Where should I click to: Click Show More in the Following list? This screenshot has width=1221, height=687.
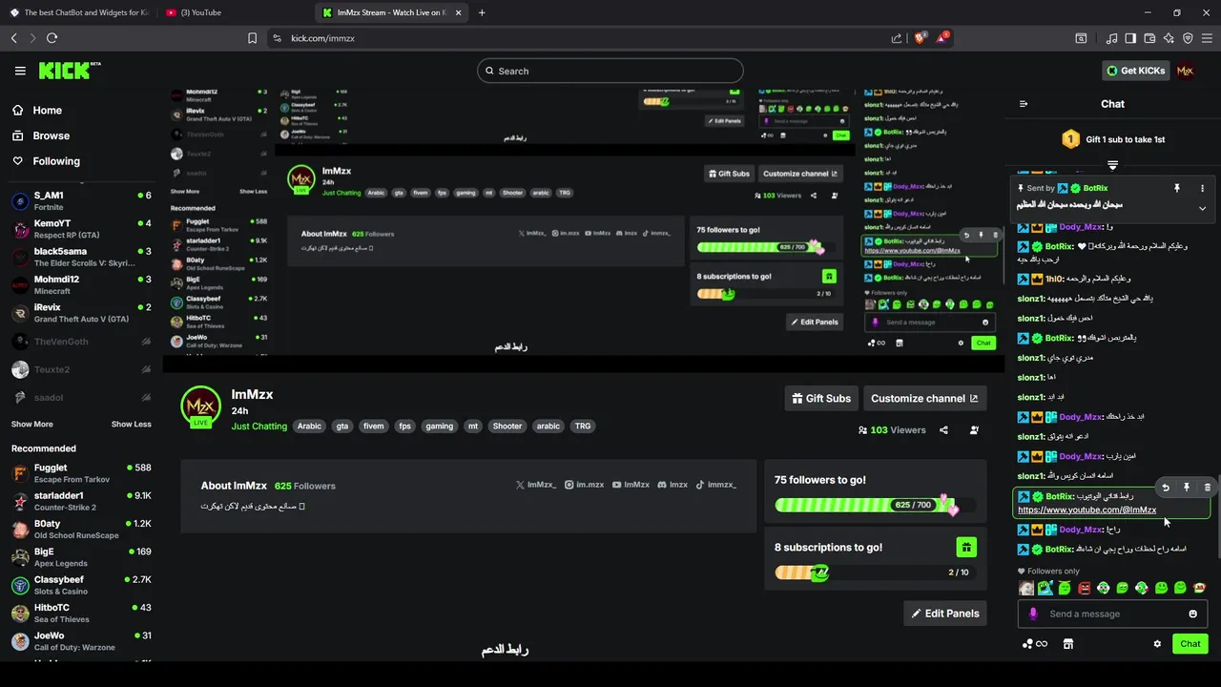click(x=31, y=424)
